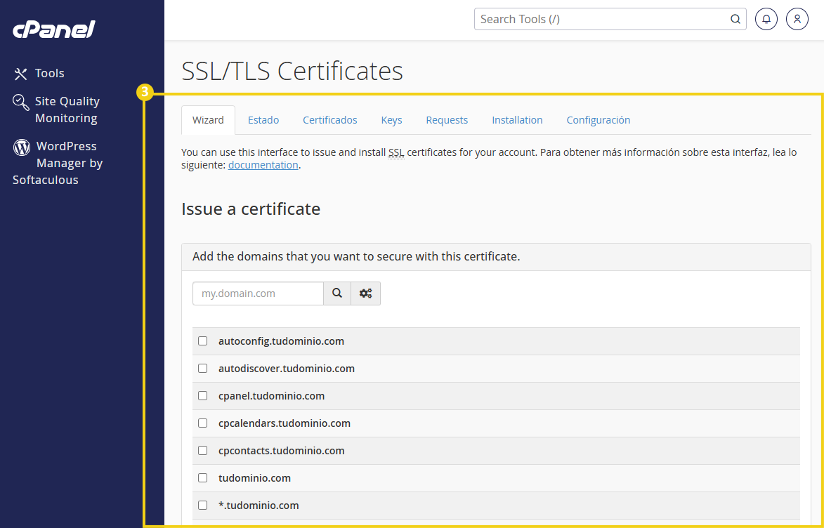Open the Keys tab

click(391, 120)
